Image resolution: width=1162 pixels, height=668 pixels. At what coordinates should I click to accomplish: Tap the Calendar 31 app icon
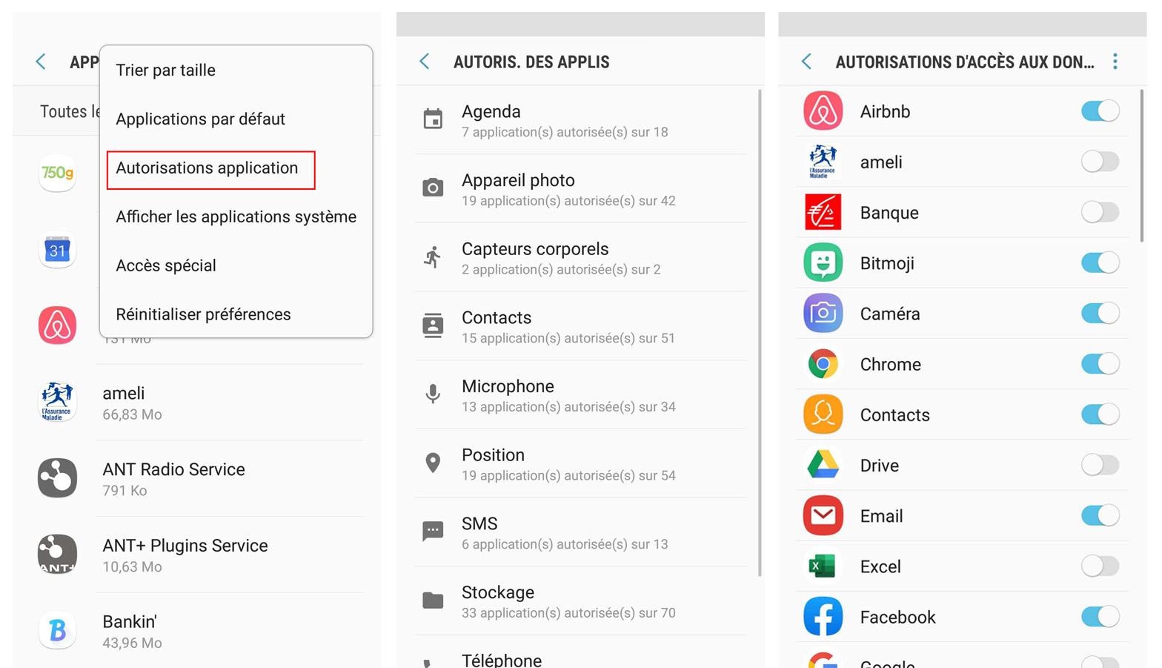click(x=57, y=250)
